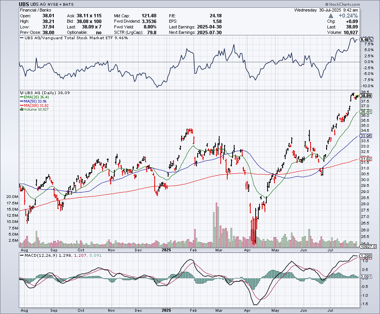Click the UBS AG (Daily) 38.09 price legend

click(x=45, y=93)
